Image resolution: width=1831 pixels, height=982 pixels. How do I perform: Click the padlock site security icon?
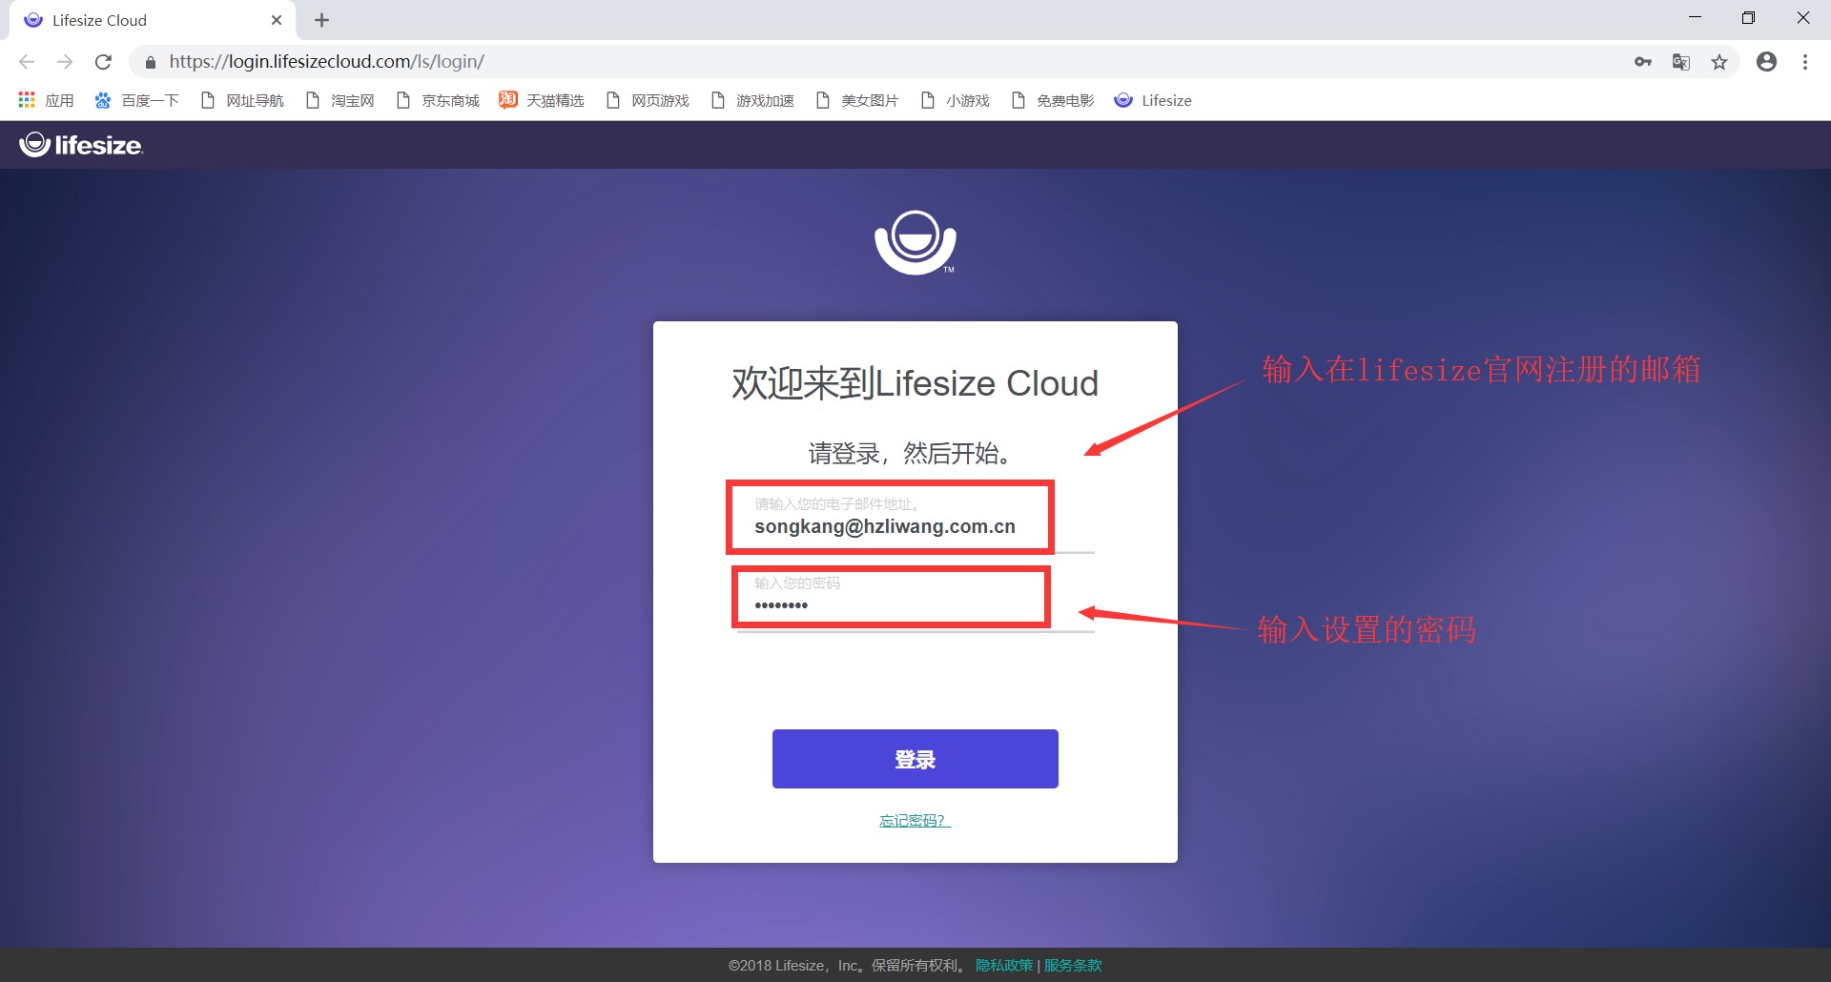pos(150,62)
